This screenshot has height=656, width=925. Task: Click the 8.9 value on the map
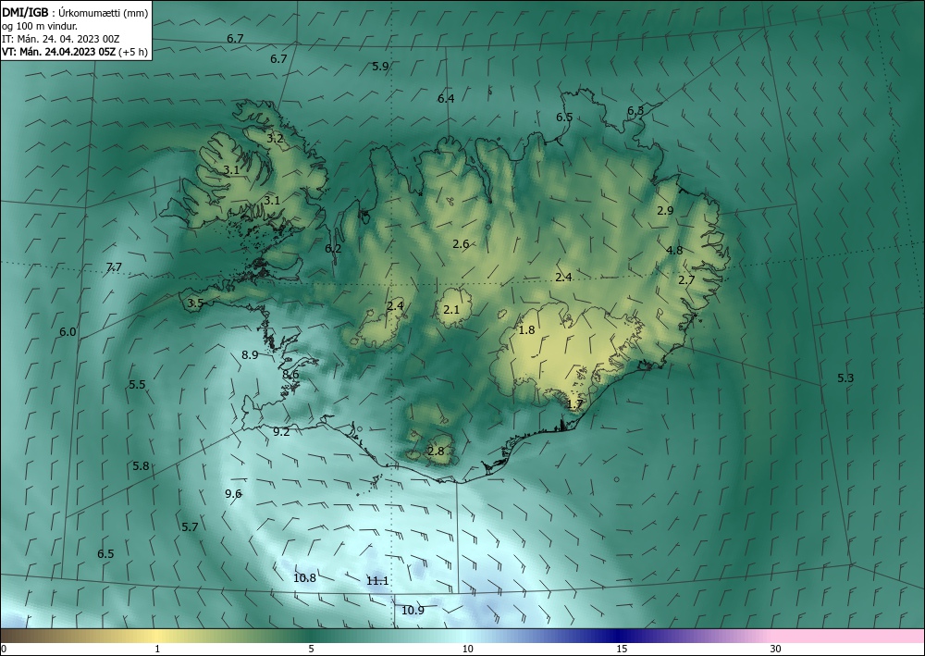pyautogui.click(x=250, y=354)
